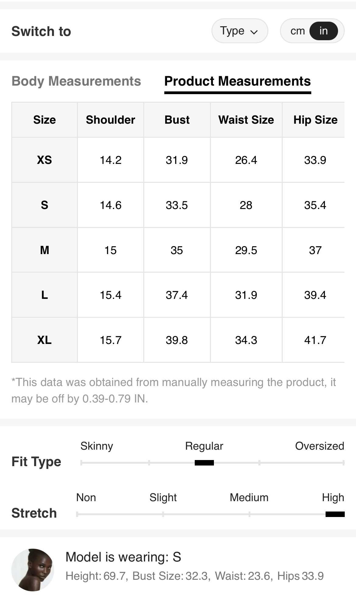
Task: Switch to Body Measurements tab
Action: click(76, 81)
